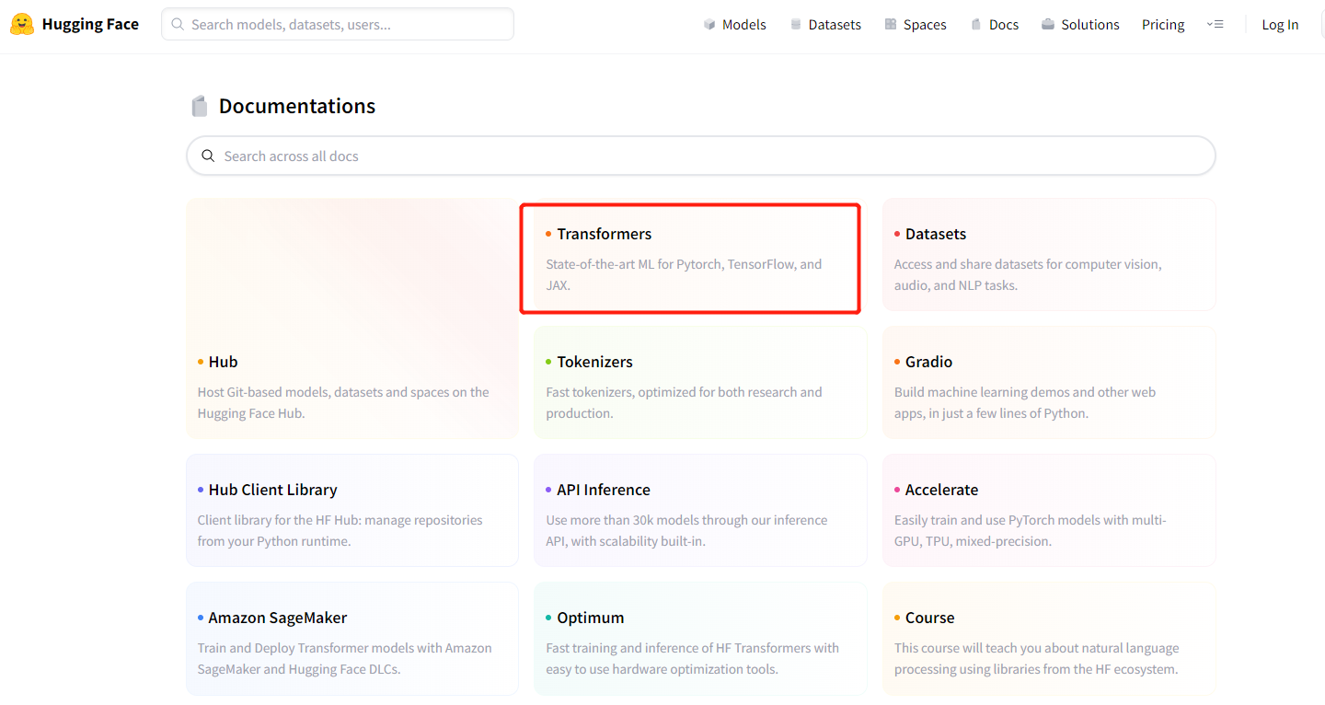This screenshot has height=705, width=1325.
Task: Click the blue dot beside Amazon SageMaker
Action: click(201, 618)
